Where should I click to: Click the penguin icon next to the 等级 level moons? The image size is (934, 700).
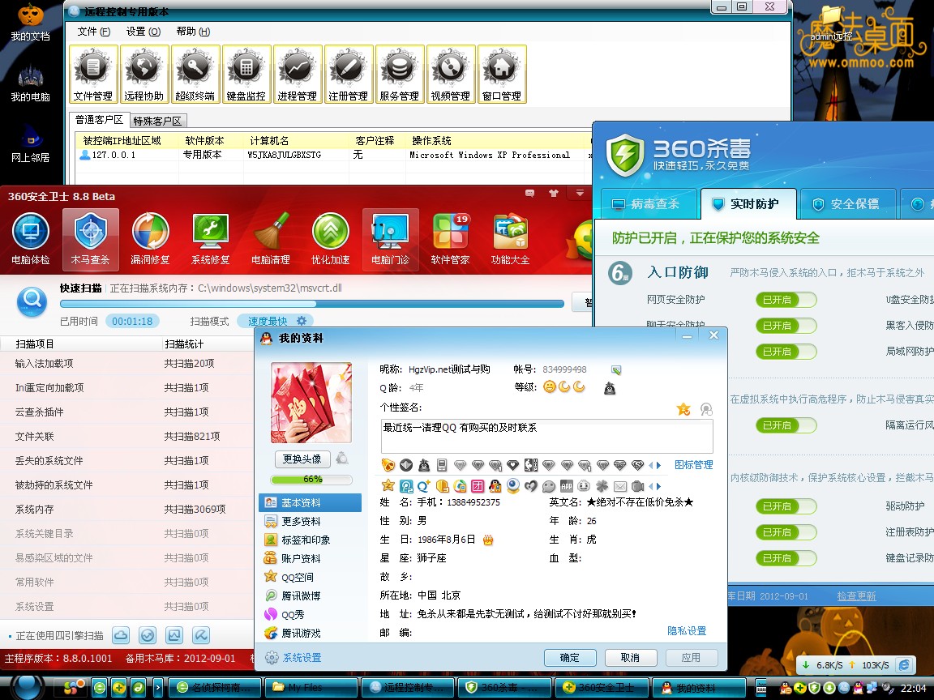click(x=610, y=388)
